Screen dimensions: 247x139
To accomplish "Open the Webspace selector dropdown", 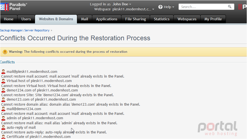I will tap(133, 9).
